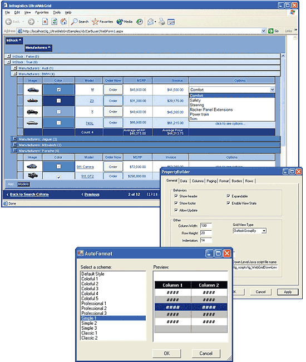
Task: Switch to the Data tab in PropertyBuilder
Action: 184,181
